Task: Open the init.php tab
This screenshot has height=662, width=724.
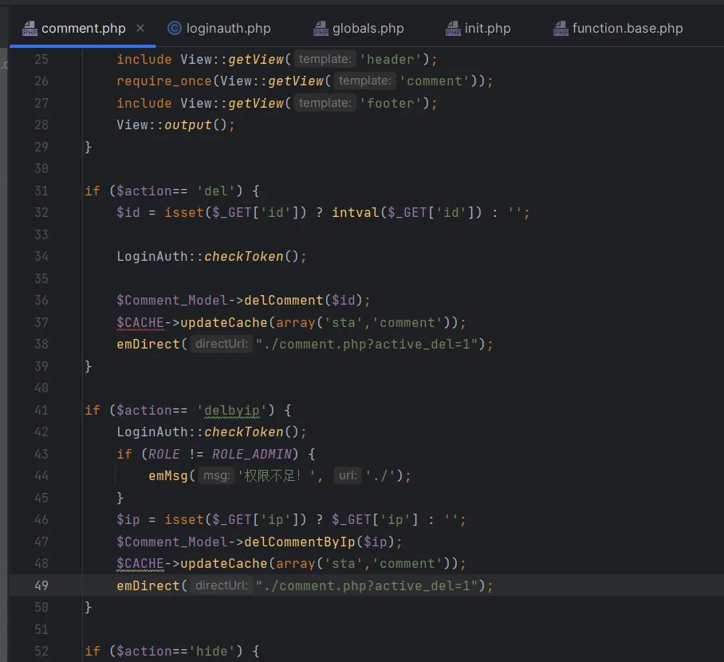Action: pyautogui.click(x=487, y=29)
